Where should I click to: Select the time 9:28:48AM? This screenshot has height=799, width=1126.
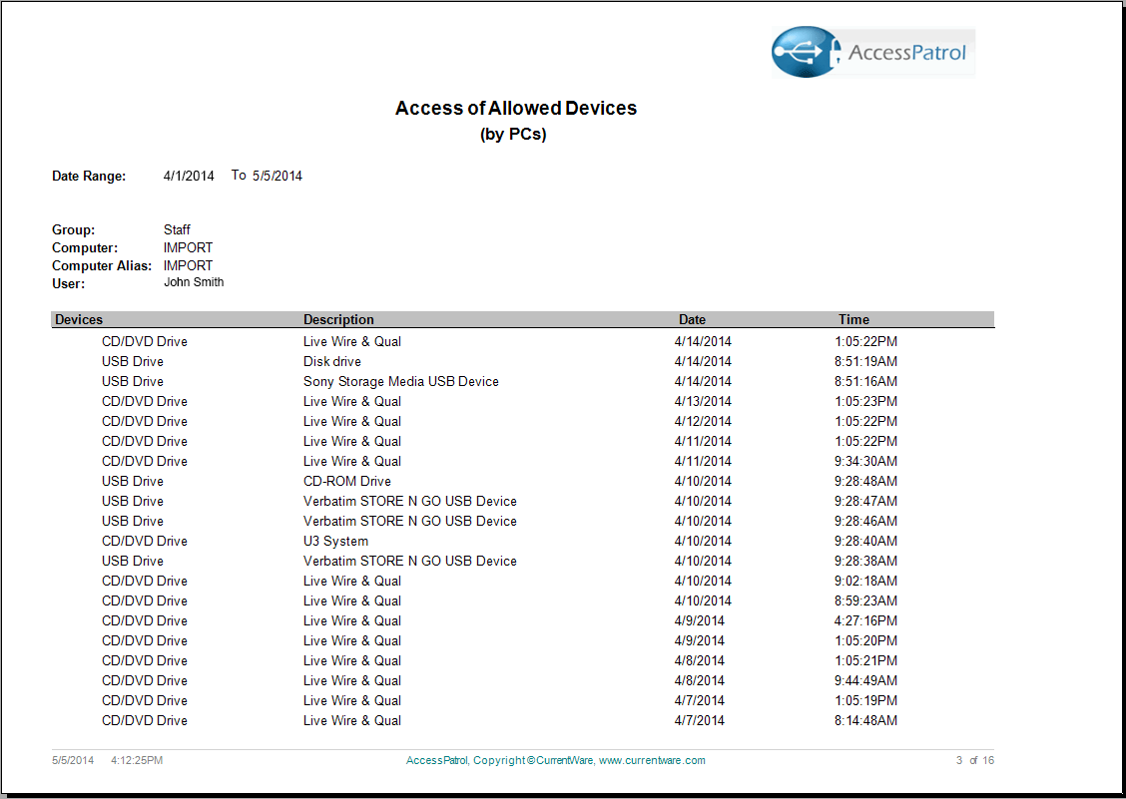tap(865, 481)
